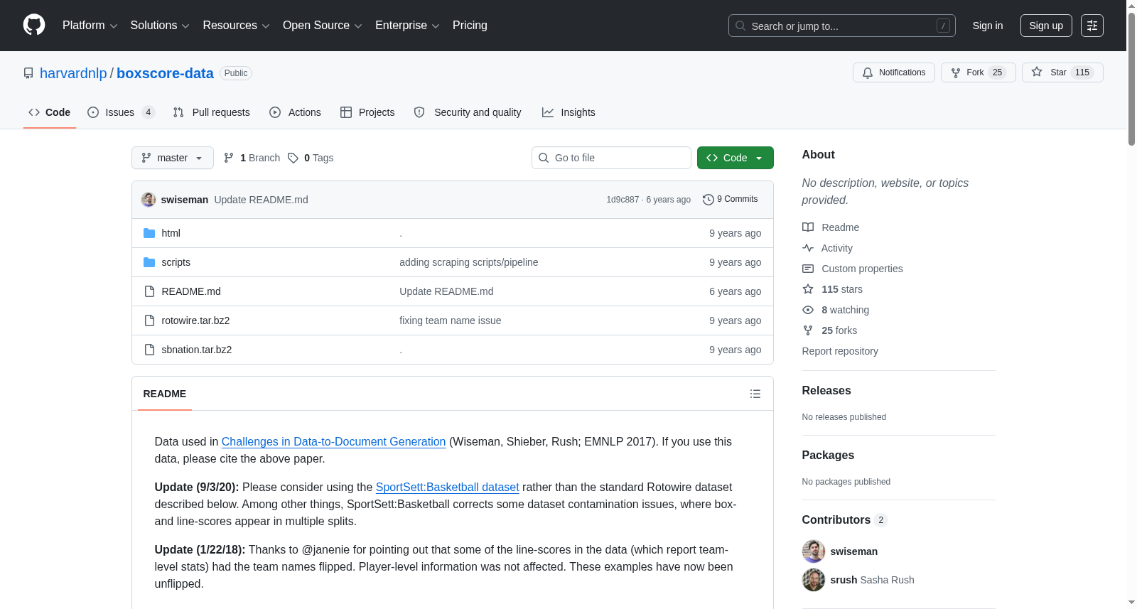Click the fork icon on Fork button
Viewport: 1137px width, 609px height.
click(956, 72)
